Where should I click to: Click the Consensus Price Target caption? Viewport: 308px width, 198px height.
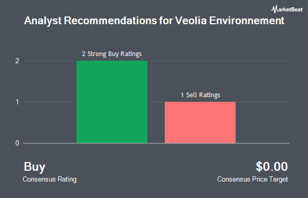pyautogui.click(x=253, y=179)
